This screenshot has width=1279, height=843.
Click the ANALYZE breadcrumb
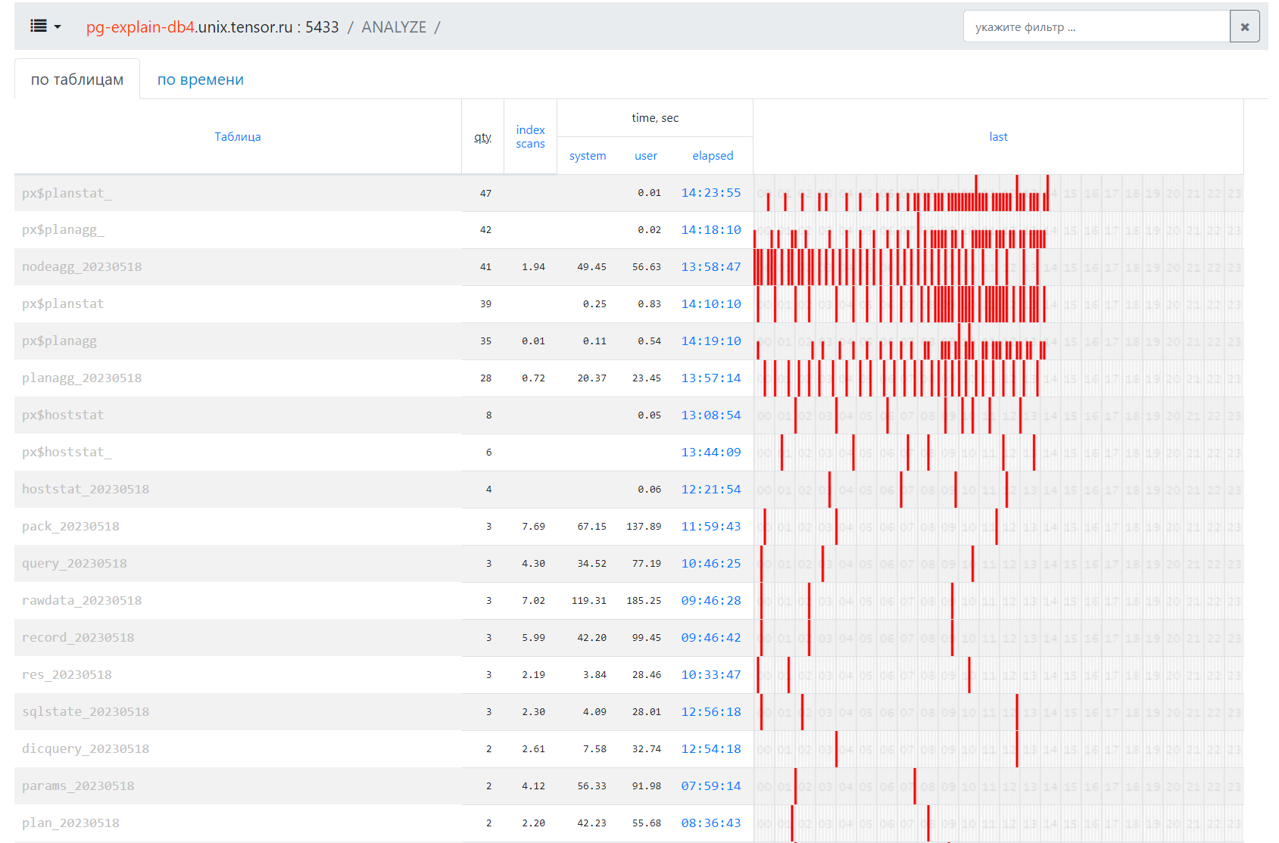point(394,27)
